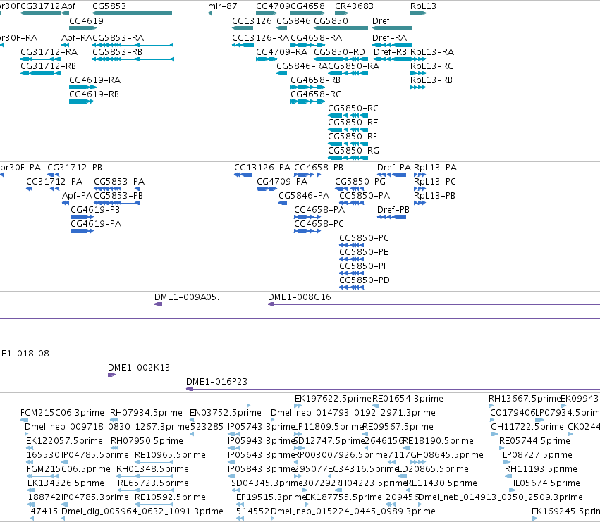Click transcript CG31712-RA label
The image size is (600, 522).
49,52
